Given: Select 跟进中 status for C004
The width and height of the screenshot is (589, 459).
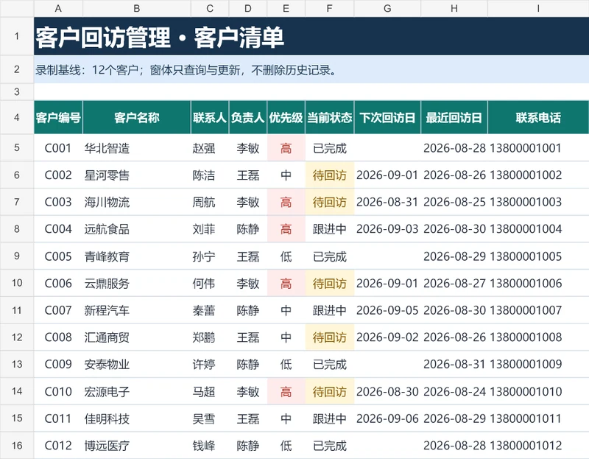Looking at the screenshot, I should [330, 229].
